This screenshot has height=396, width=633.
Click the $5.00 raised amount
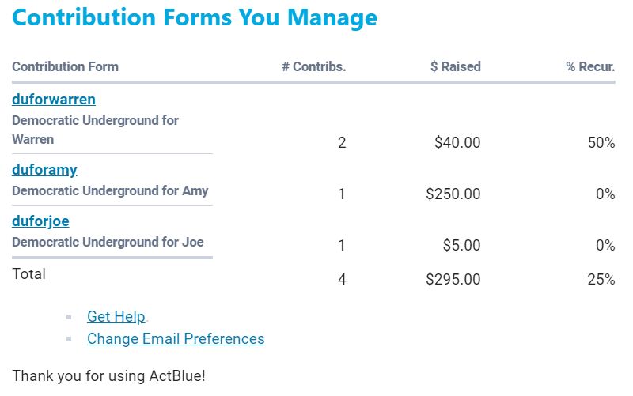click(x=461, y=246)
